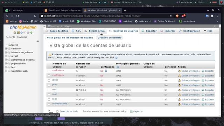Viewport: 224px width, 126px height.
Task: Open the Estado actual tab
Action: pos(95,31)
